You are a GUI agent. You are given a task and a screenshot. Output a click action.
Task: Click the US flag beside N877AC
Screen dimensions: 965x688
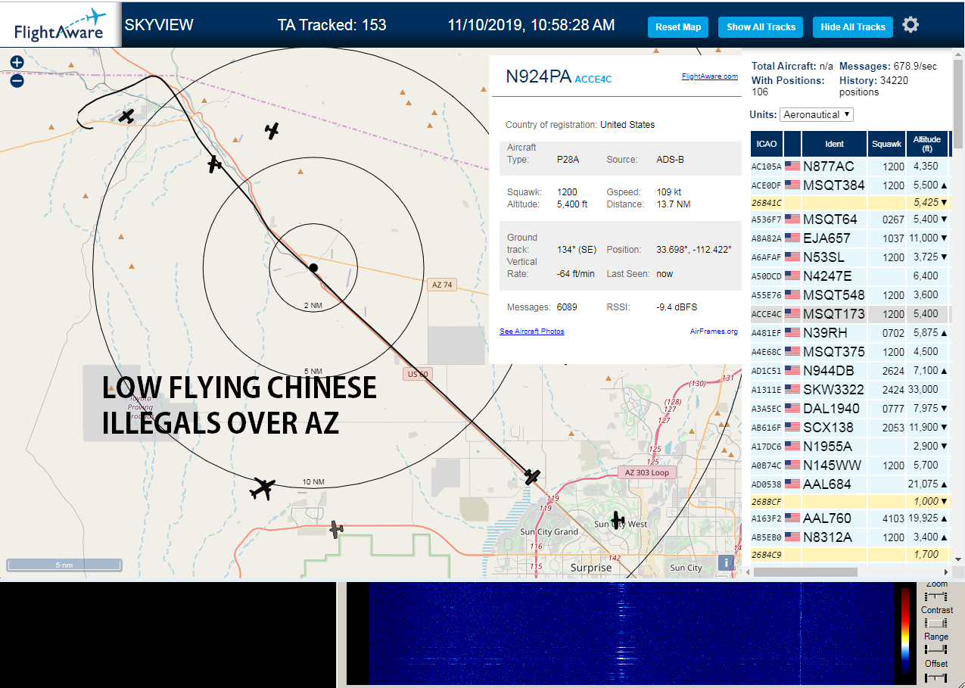point(792,166)
